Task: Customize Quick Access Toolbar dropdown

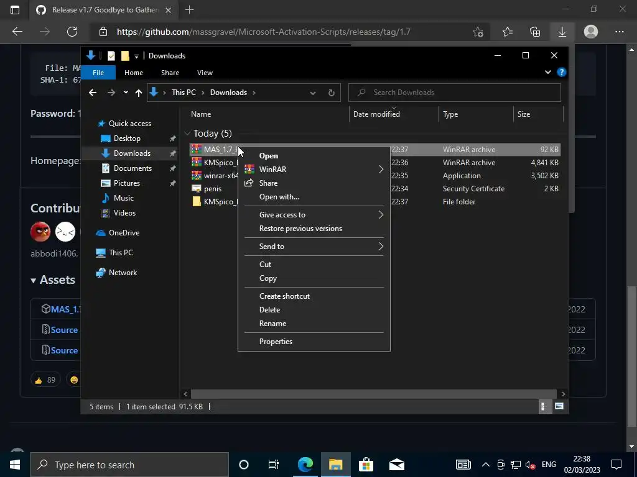Action: coord(136,56)
